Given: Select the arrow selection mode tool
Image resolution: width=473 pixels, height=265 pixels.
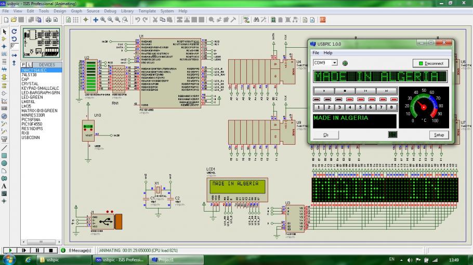Looking at the screenshot, I should click(5, 31).
